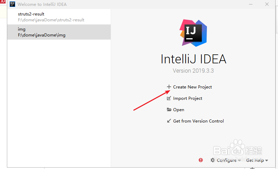
Task: Select the Import Project link
Action: [x=188, y=98]
